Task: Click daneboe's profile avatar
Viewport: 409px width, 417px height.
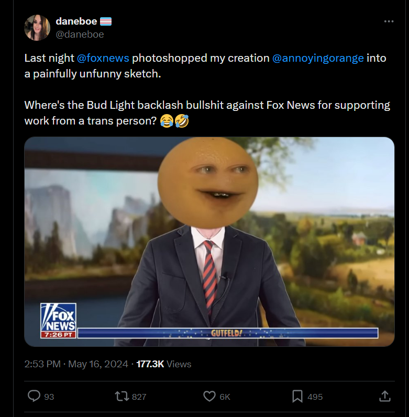Action: click(37, 28)
